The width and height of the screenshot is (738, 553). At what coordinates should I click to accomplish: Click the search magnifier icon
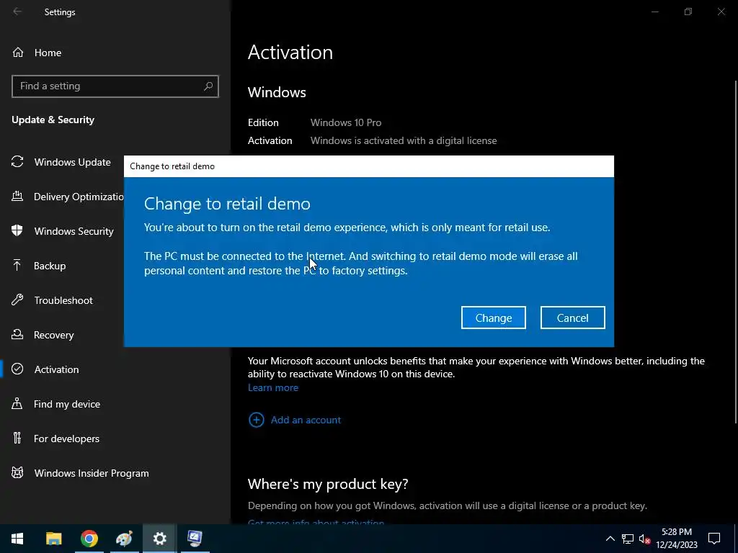click(208, 86)
